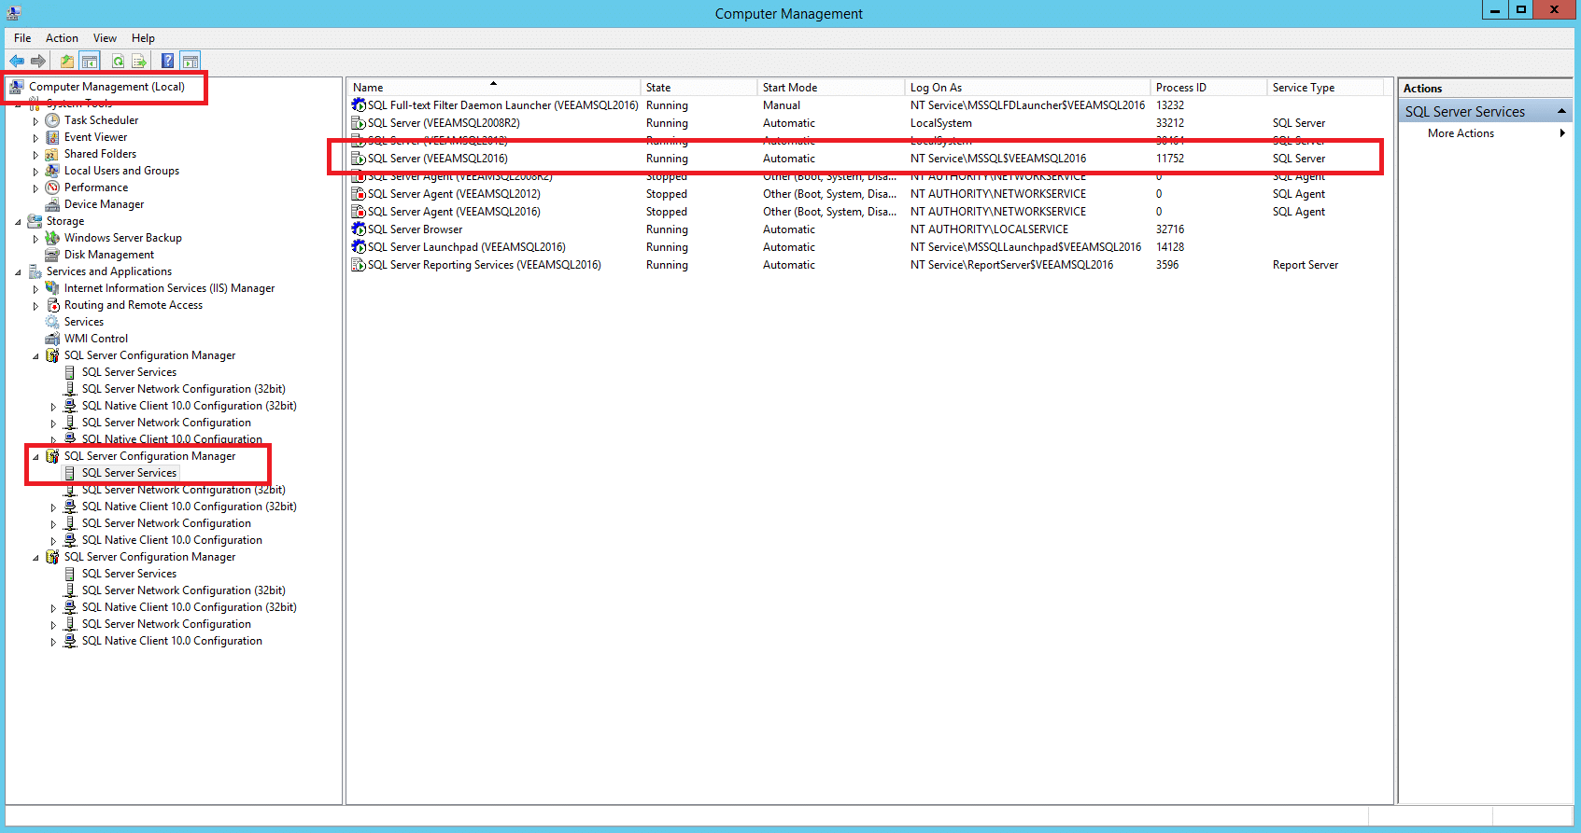Sort by the State column header
The width and height of the screenshot is (1581, 833).
pyautogui.click(x=699, y=88)
